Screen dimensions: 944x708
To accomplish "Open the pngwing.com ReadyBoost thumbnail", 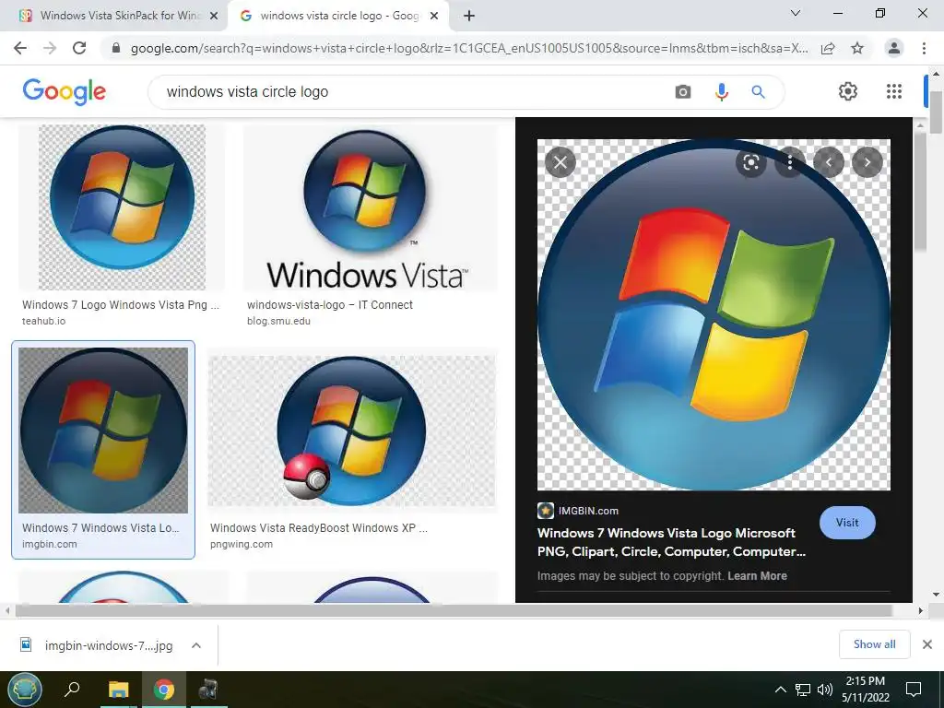I will (x=351, y=431).
